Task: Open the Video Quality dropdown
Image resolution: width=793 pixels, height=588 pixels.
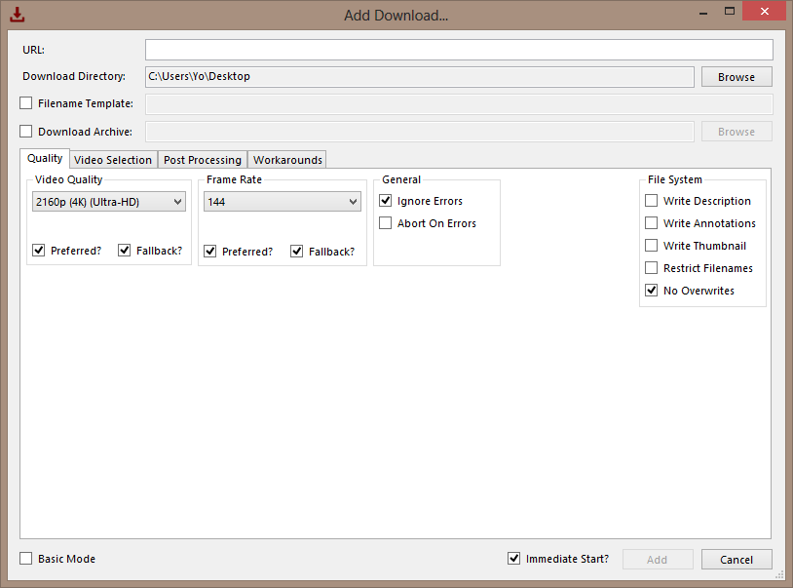Action: tap(109, 202)
